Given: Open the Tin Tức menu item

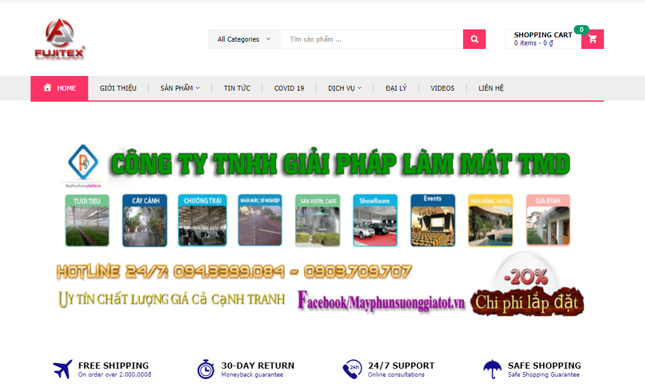Looking at the screenshot, I should tap(237, 88).
